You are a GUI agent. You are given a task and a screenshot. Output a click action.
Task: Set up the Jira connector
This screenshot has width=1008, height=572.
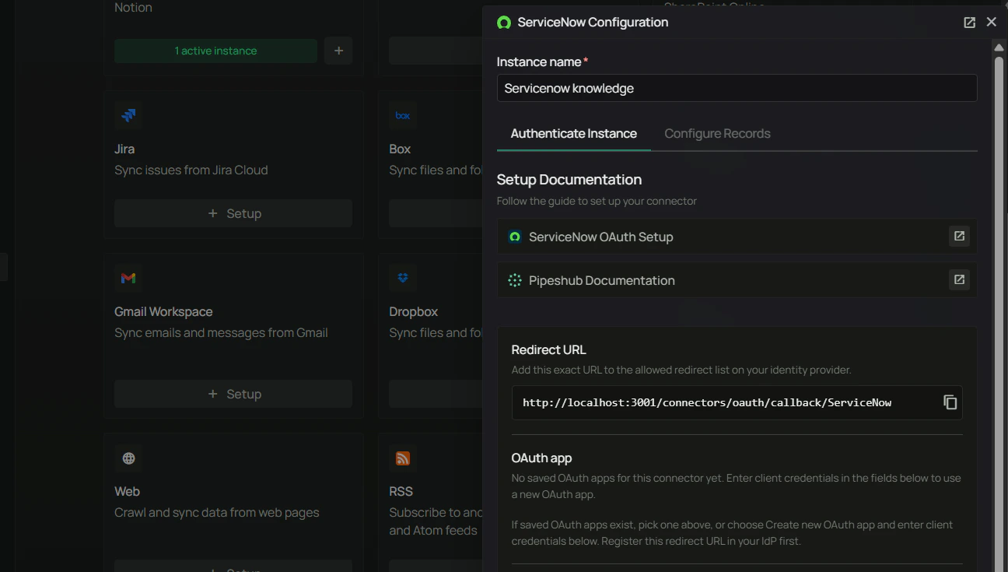(233, 213)
